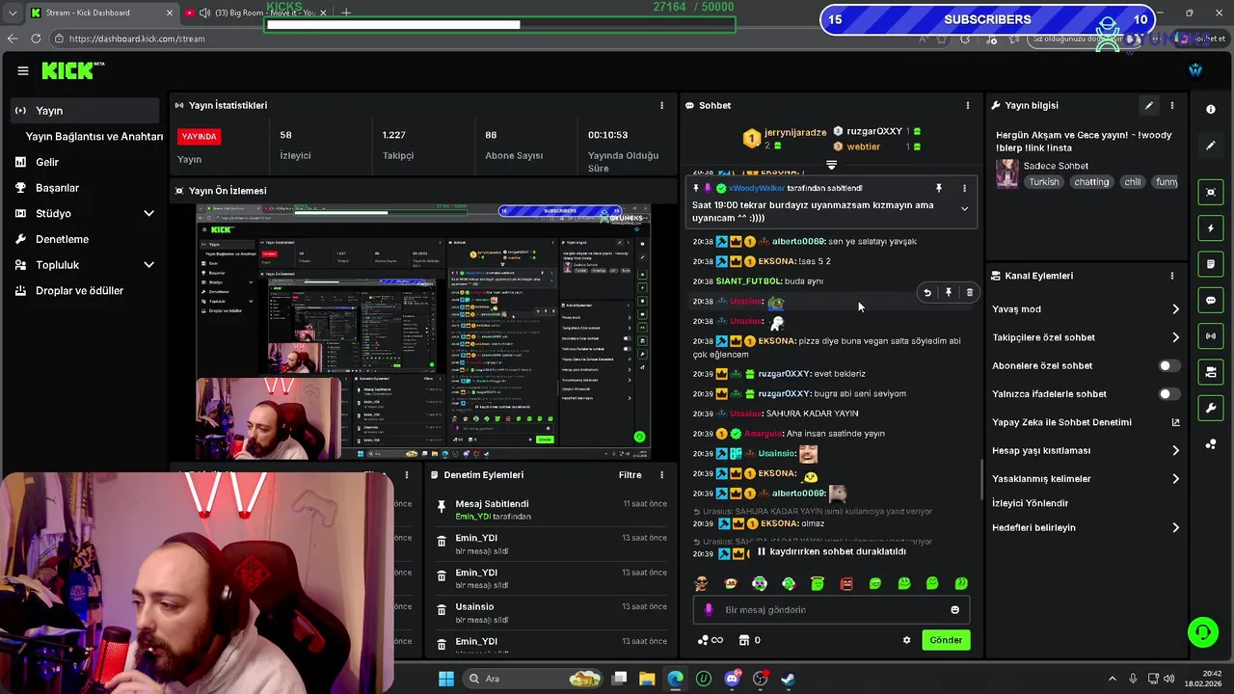
Task: Click the lightning bolt icon in right sidebar
Action: point(1211,228)
